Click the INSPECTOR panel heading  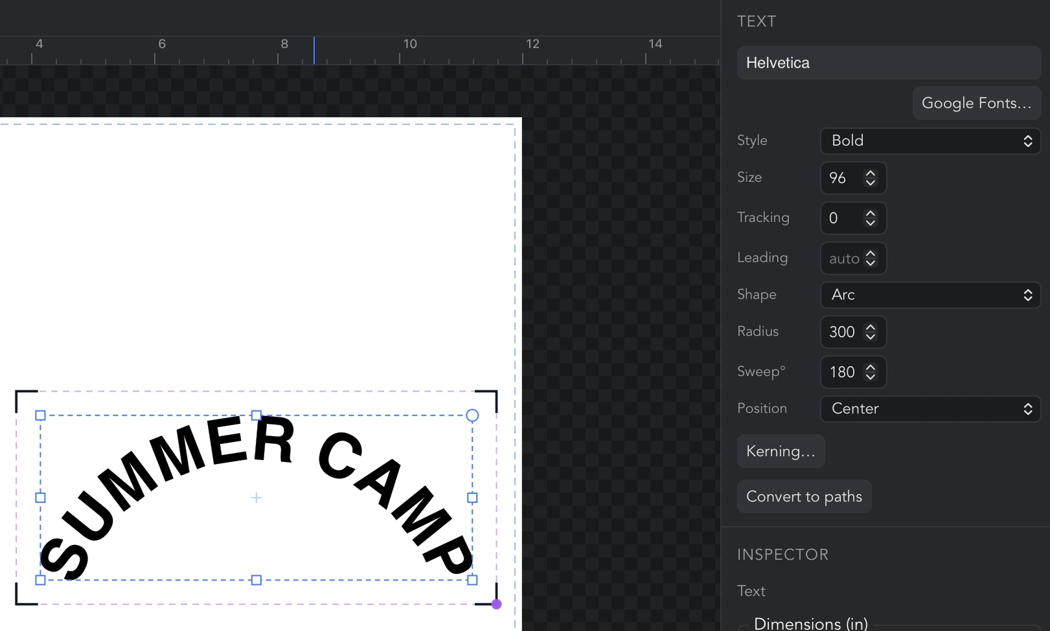click(x=782, y=555)
